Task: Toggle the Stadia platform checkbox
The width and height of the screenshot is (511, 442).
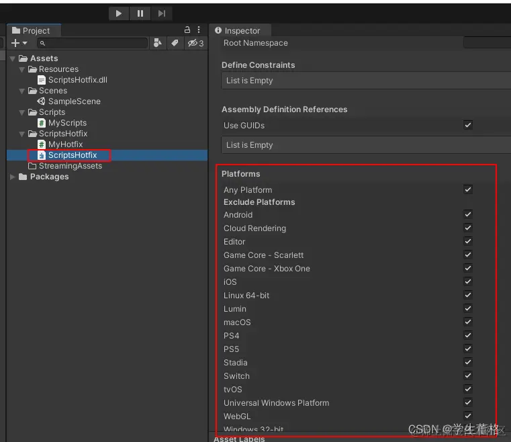Action: coord(468,362)
